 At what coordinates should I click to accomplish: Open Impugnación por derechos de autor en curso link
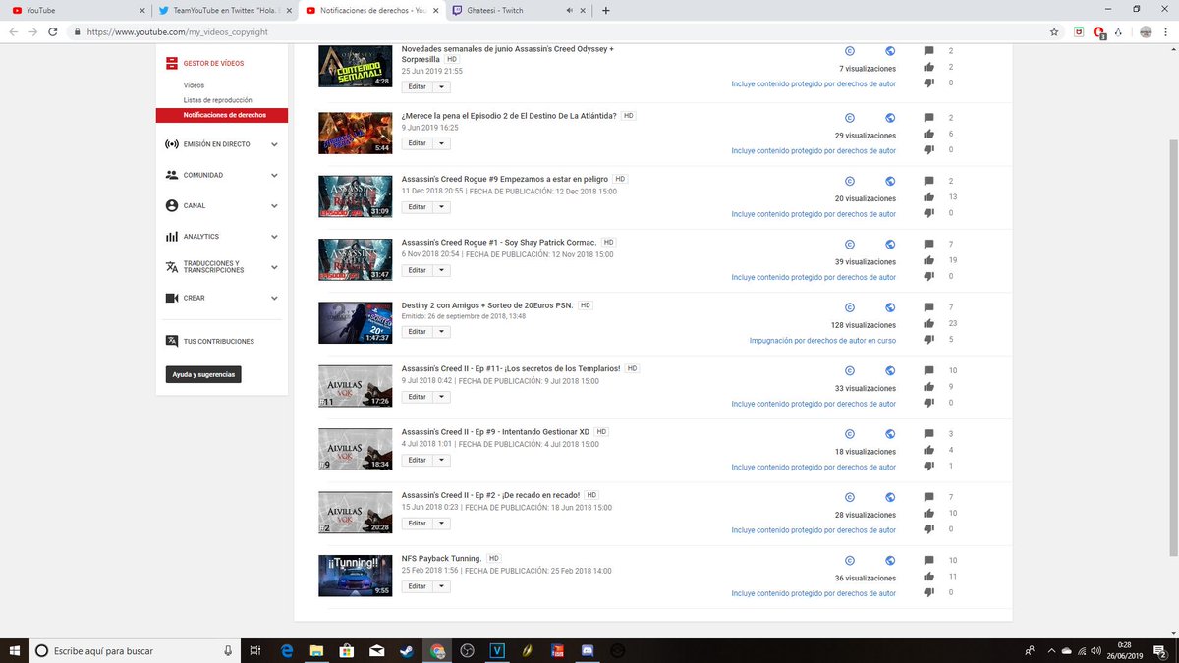tap(822, 340)
